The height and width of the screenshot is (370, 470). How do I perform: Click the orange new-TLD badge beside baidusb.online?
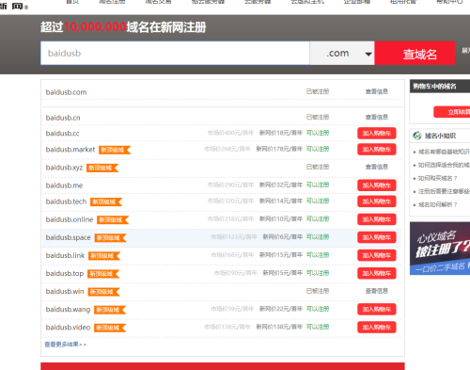[x=113, y=219]
